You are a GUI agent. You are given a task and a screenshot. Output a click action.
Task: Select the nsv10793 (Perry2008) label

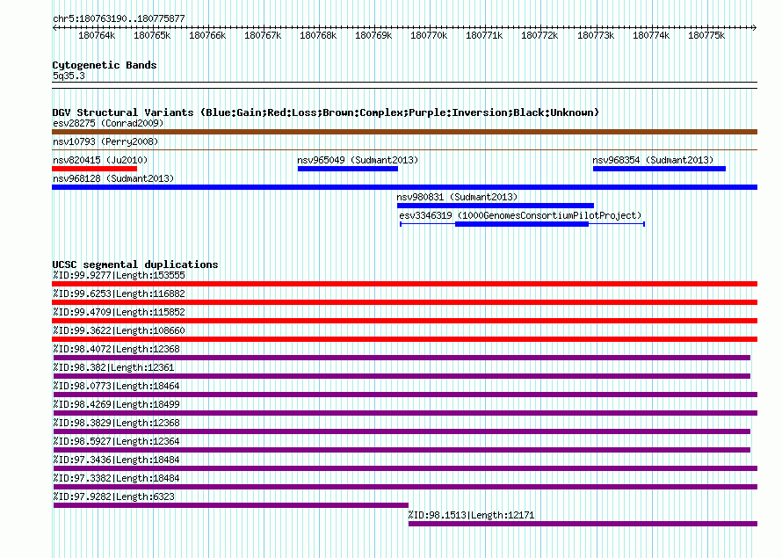click(105, 141)
